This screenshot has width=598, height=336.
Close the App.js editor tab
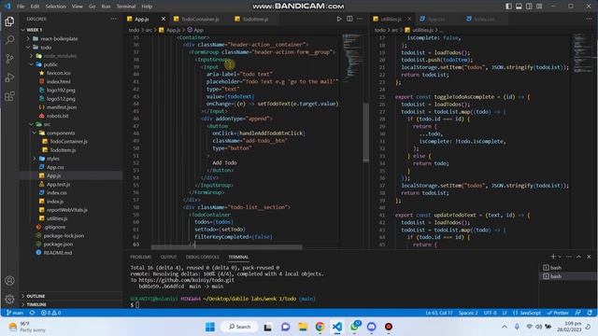[164, 19]
